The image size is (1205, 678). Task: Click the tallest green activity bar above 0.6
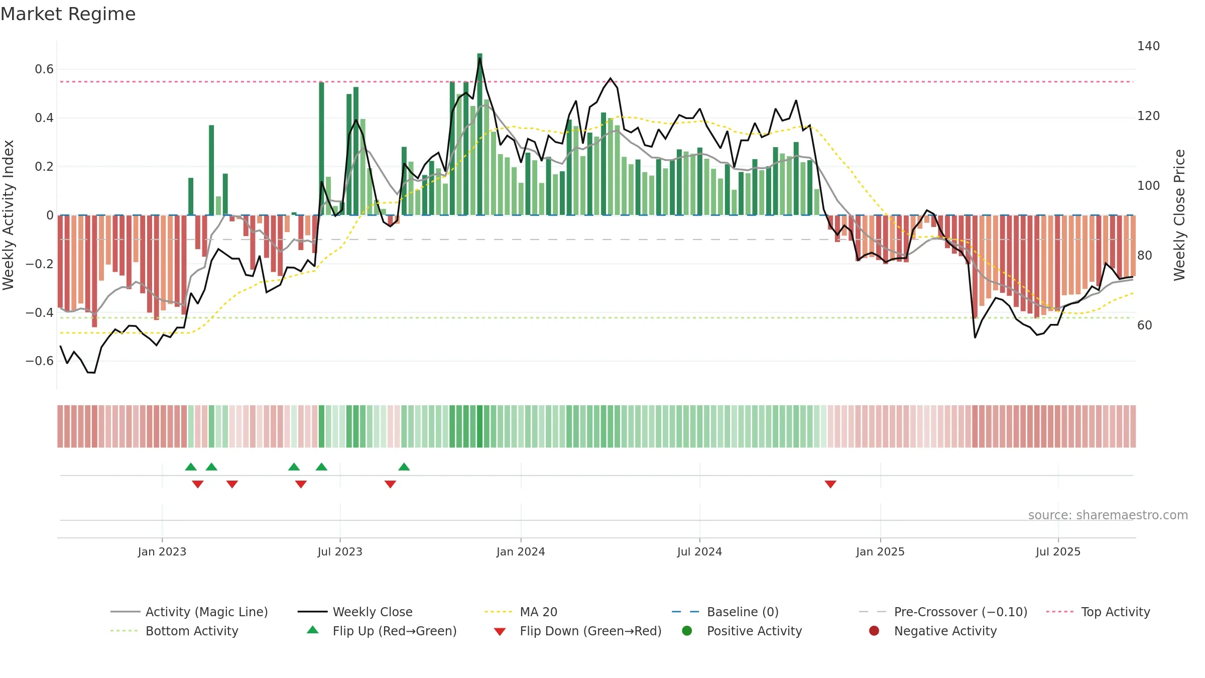coord(479,134)
